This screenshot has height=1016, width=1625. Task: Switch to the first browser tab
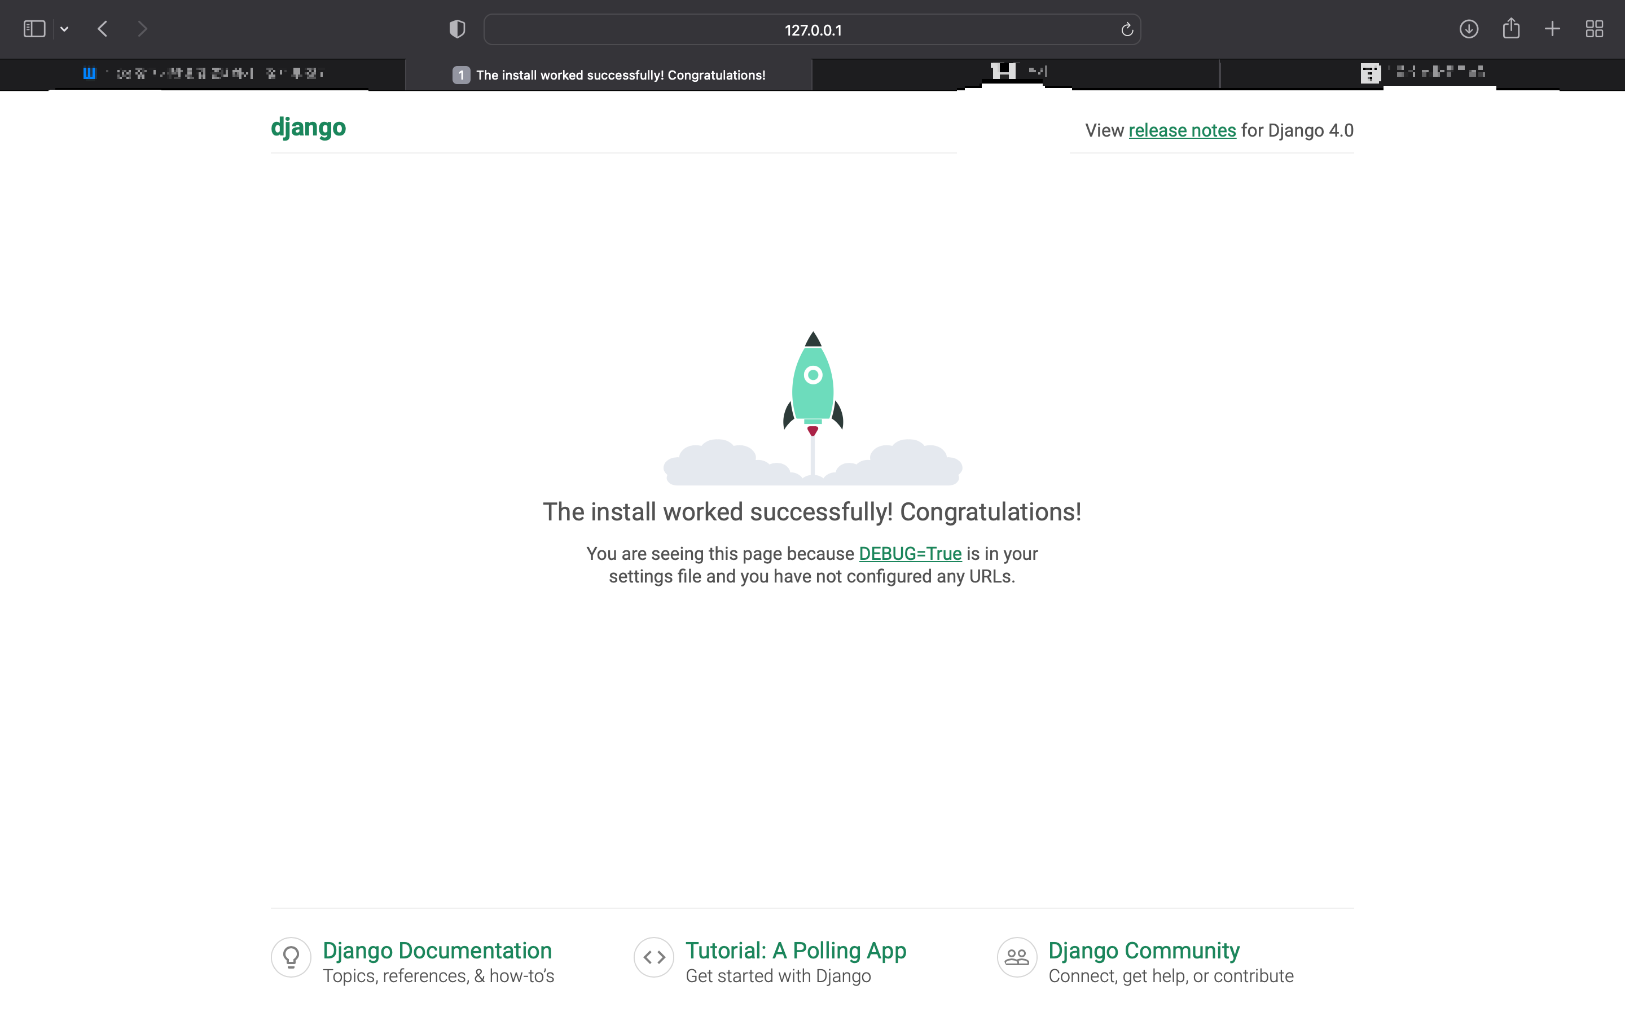(x=203, y=74)
